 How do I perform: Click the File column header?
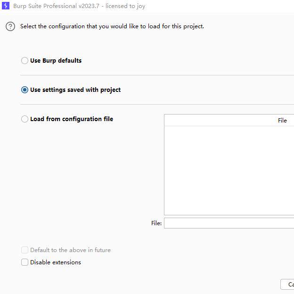(282, 121)
